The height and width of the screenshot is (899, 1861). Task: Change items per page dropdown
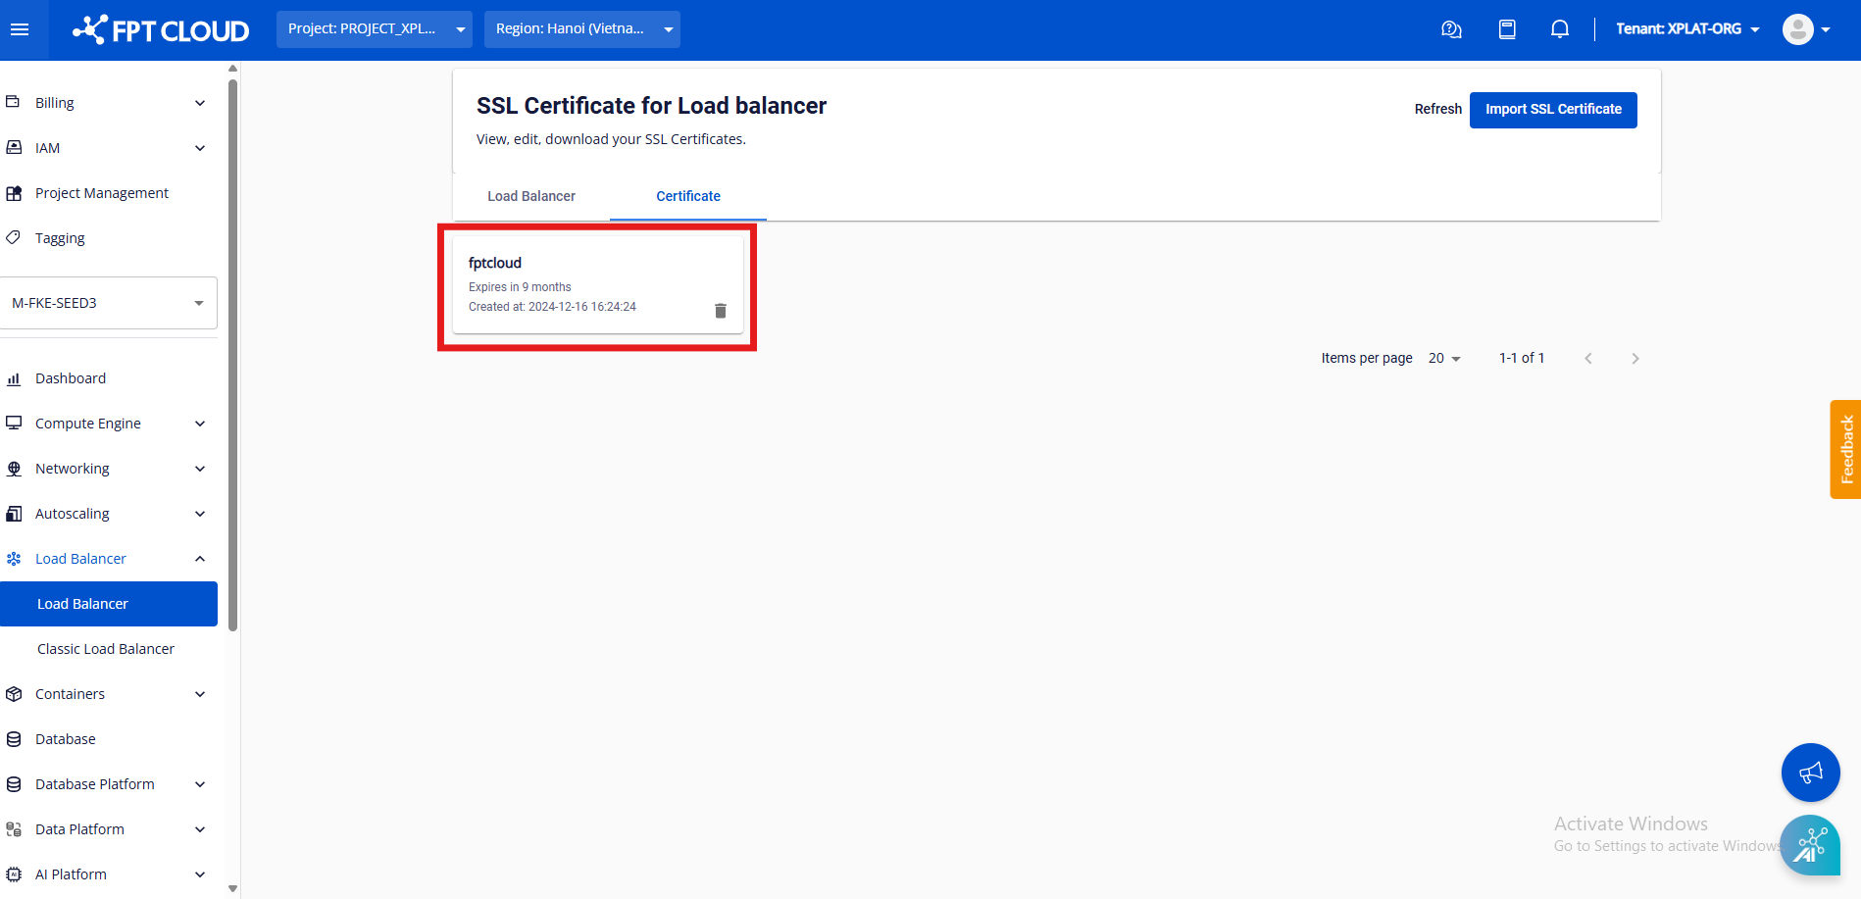[1444, 359]
